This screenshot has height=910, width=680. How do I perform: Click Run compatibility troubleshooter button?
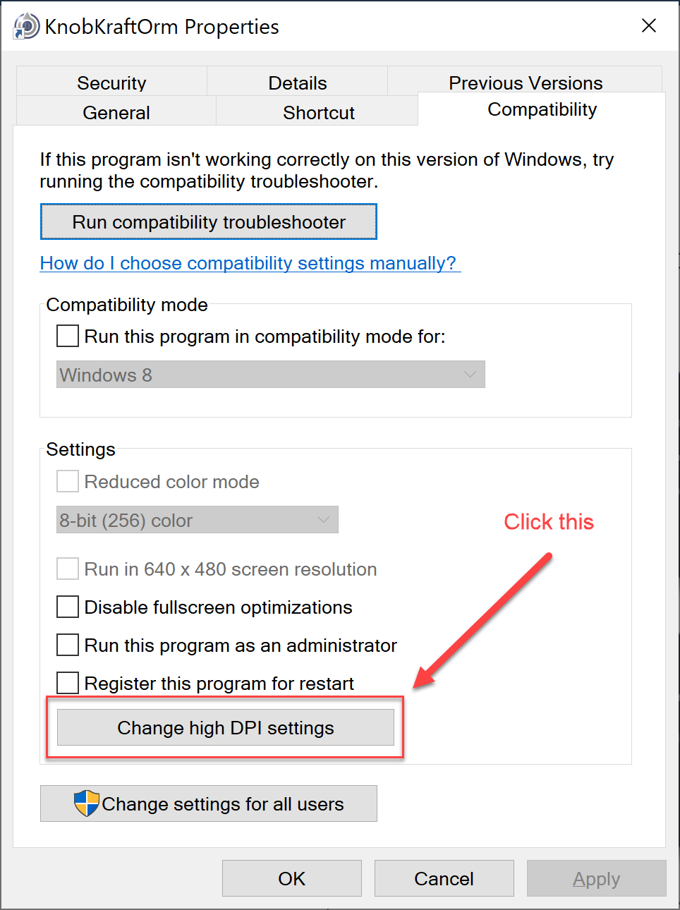tap(209, 222)
